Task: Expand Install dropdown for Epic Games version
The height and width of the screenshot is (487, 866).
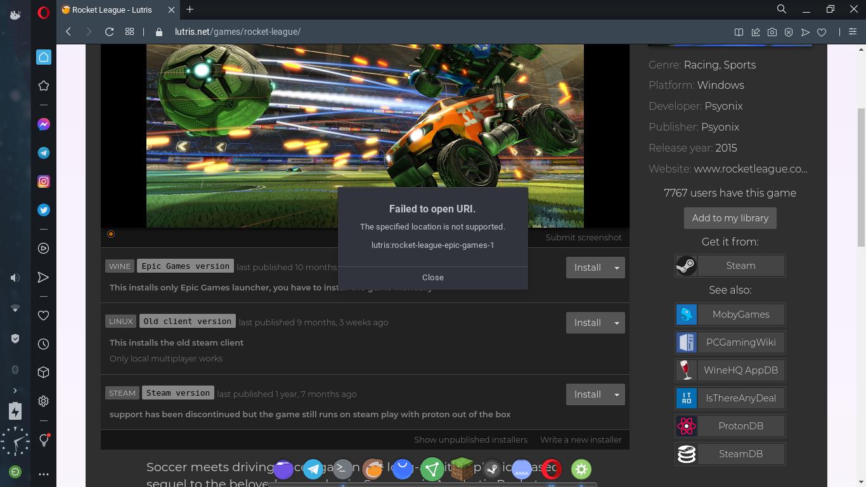Action: (x=616, y=267)
